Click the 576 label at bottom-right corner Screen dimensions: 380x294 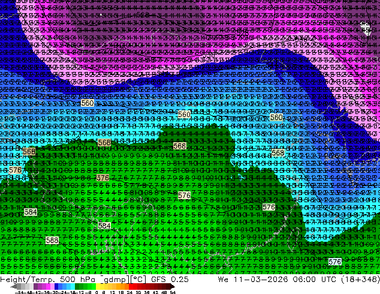pyautogui.click(x=335, y=262)
